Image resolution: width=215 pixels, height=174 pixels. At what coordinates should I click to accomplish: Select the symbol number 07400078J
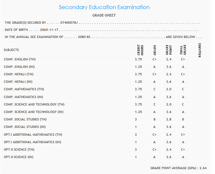pos(69,23)
